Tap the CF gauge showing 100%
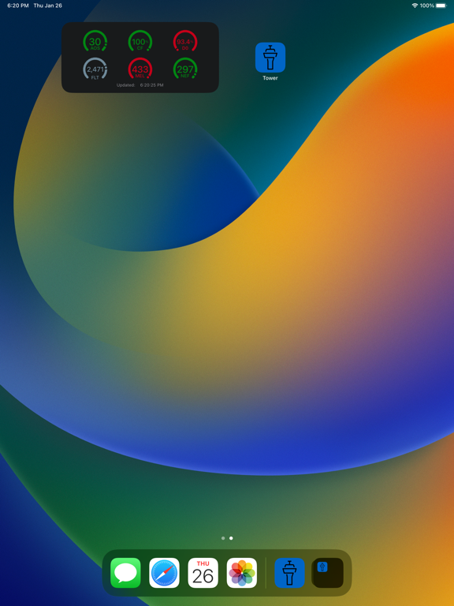Screen dimensions: 454x606 [140, 42]
